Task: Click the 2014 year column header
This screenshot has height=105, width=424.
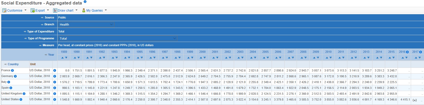Action: pos(379,52)
